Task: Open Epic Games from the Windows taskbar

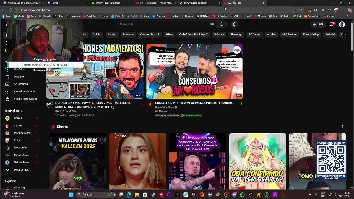Action: click(194, 195)
